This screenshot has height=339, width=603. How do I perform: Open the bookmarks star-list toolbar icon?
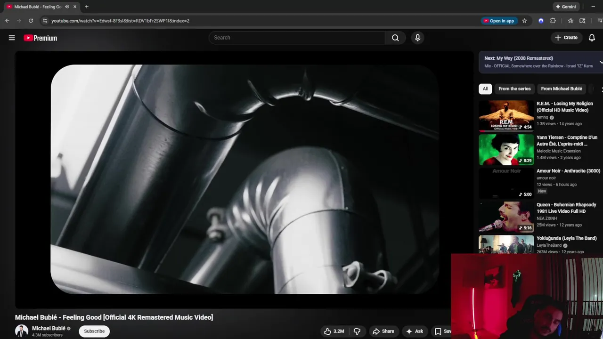570,21
